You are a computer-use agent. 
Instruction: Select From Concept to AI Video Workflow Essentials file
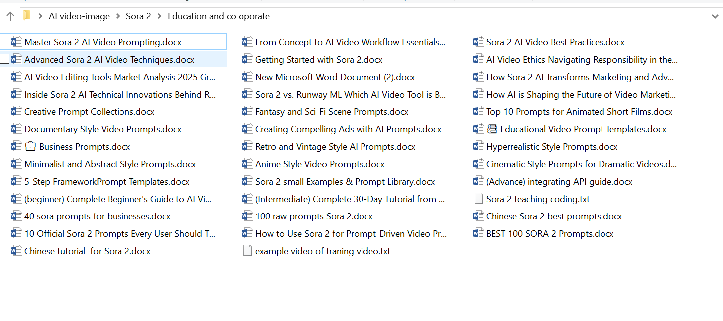351,42
